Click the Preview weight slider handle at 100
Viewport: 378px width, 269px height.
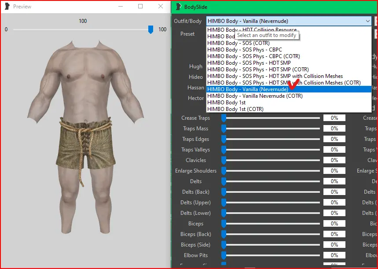[150, 29]
